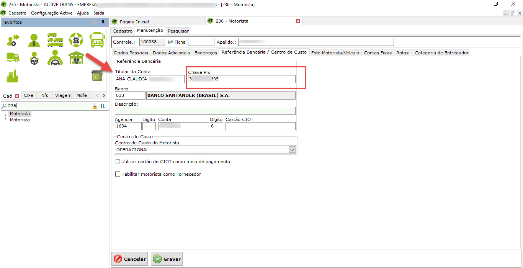Pin the Favoritos panel

tap(103, 22)
